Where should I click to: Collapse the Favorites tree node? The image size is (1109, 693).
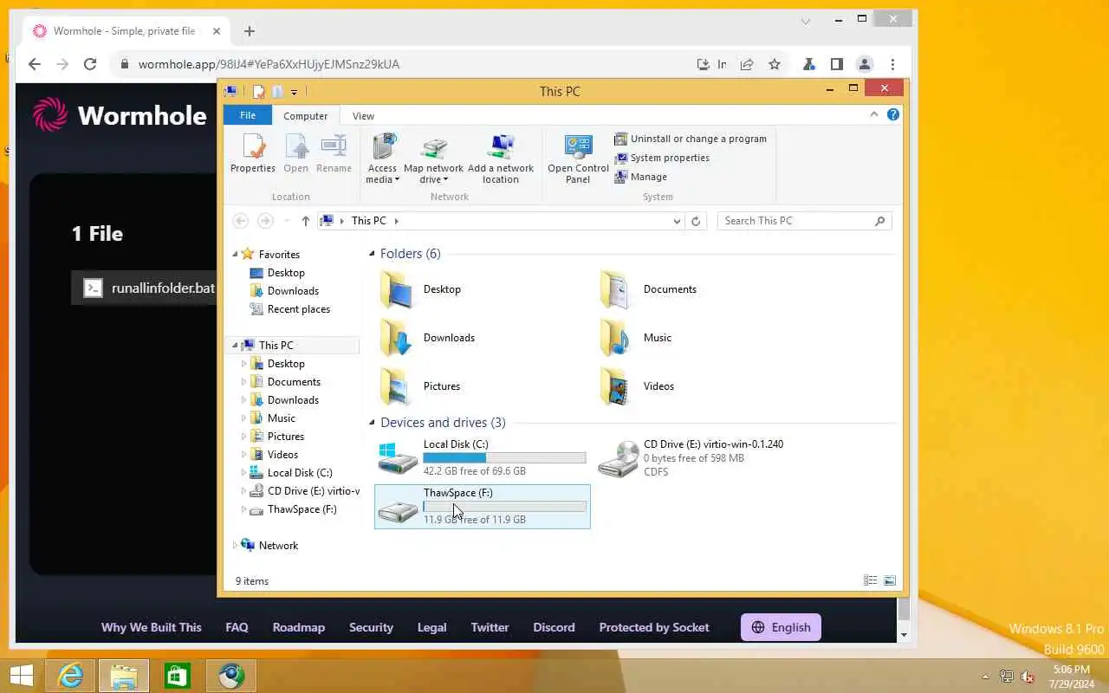click(x=235, y=254)
